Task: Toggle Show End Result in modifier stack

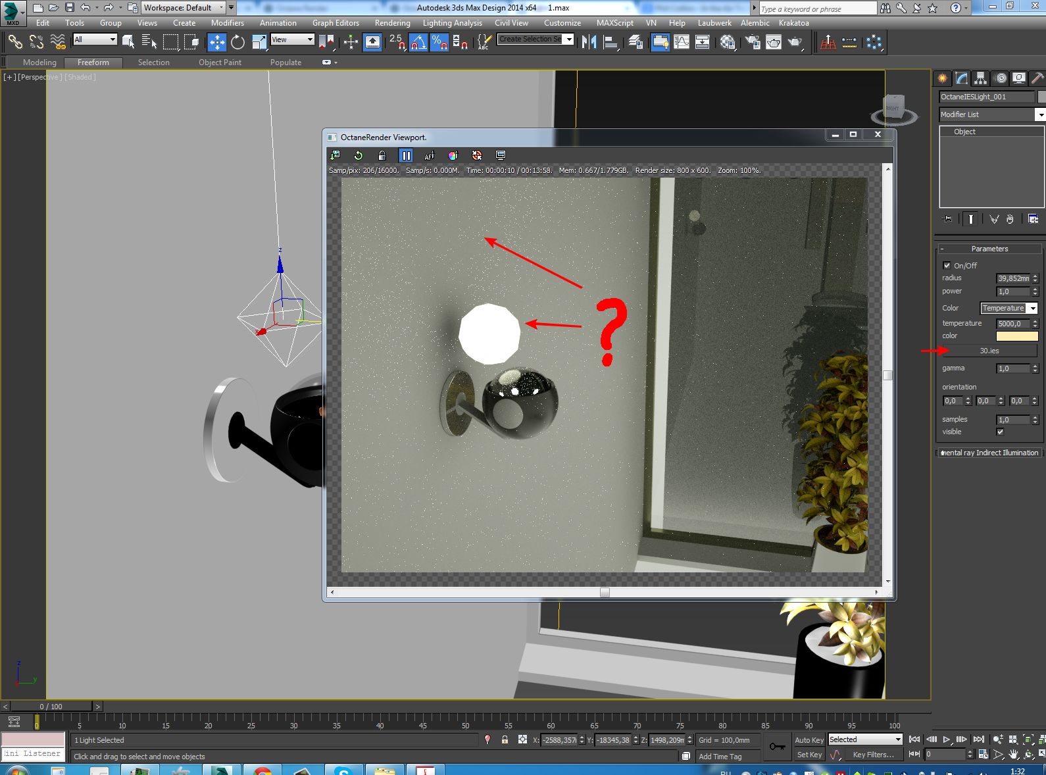Action: point(970,219)
